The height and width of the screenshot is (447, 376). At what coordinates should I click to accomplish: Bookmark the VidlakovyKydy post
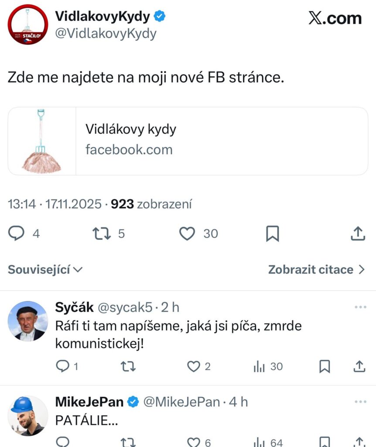(x=273, y=234)
